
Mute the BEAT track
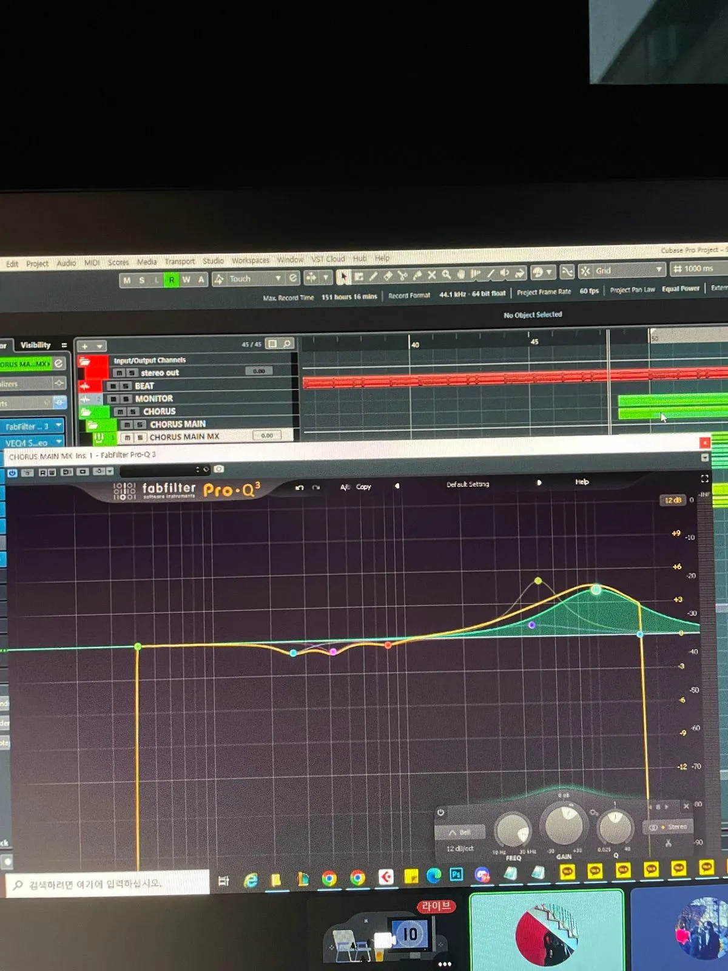[x=113, y=386]
